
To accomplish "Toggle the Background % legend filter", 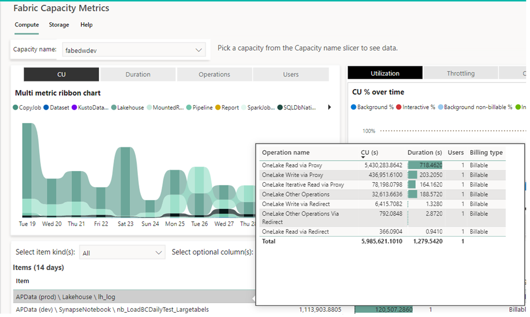I will click(354, 107).
